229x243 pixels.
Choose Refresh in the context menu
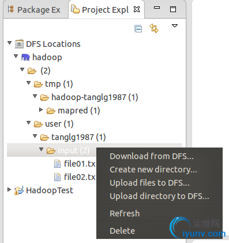coord(125,213)
